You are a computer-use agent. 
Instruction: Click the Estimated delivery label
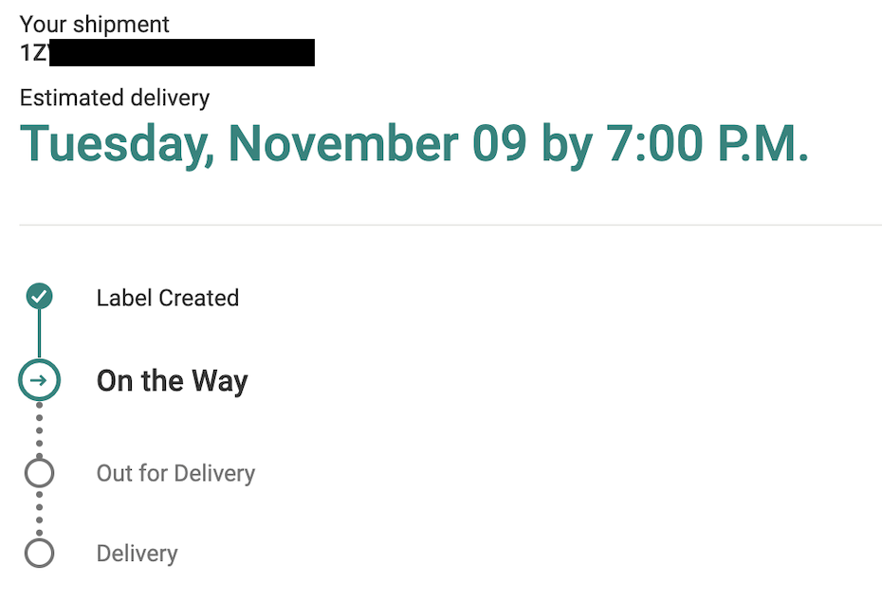point(115,98)
